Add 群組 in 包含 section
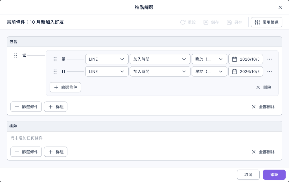Image resolution: width=289 pixels, height=182 pixels. [x=56, y=107]
